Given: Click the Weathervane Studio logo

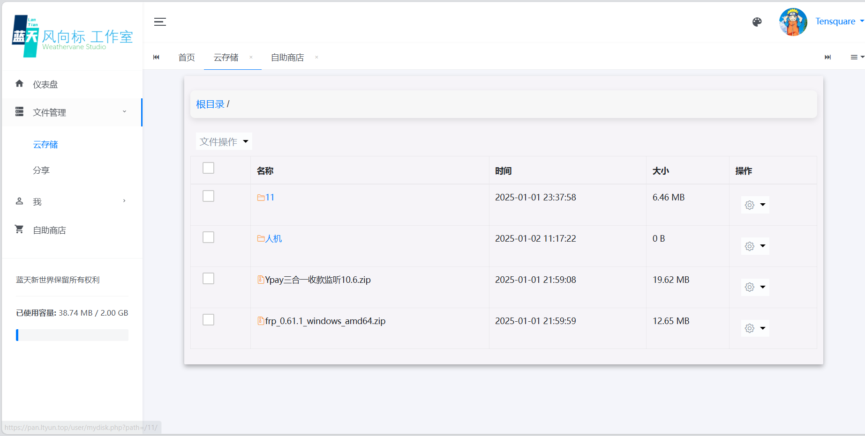Looking at the screenshot, I should pos(72,36).
